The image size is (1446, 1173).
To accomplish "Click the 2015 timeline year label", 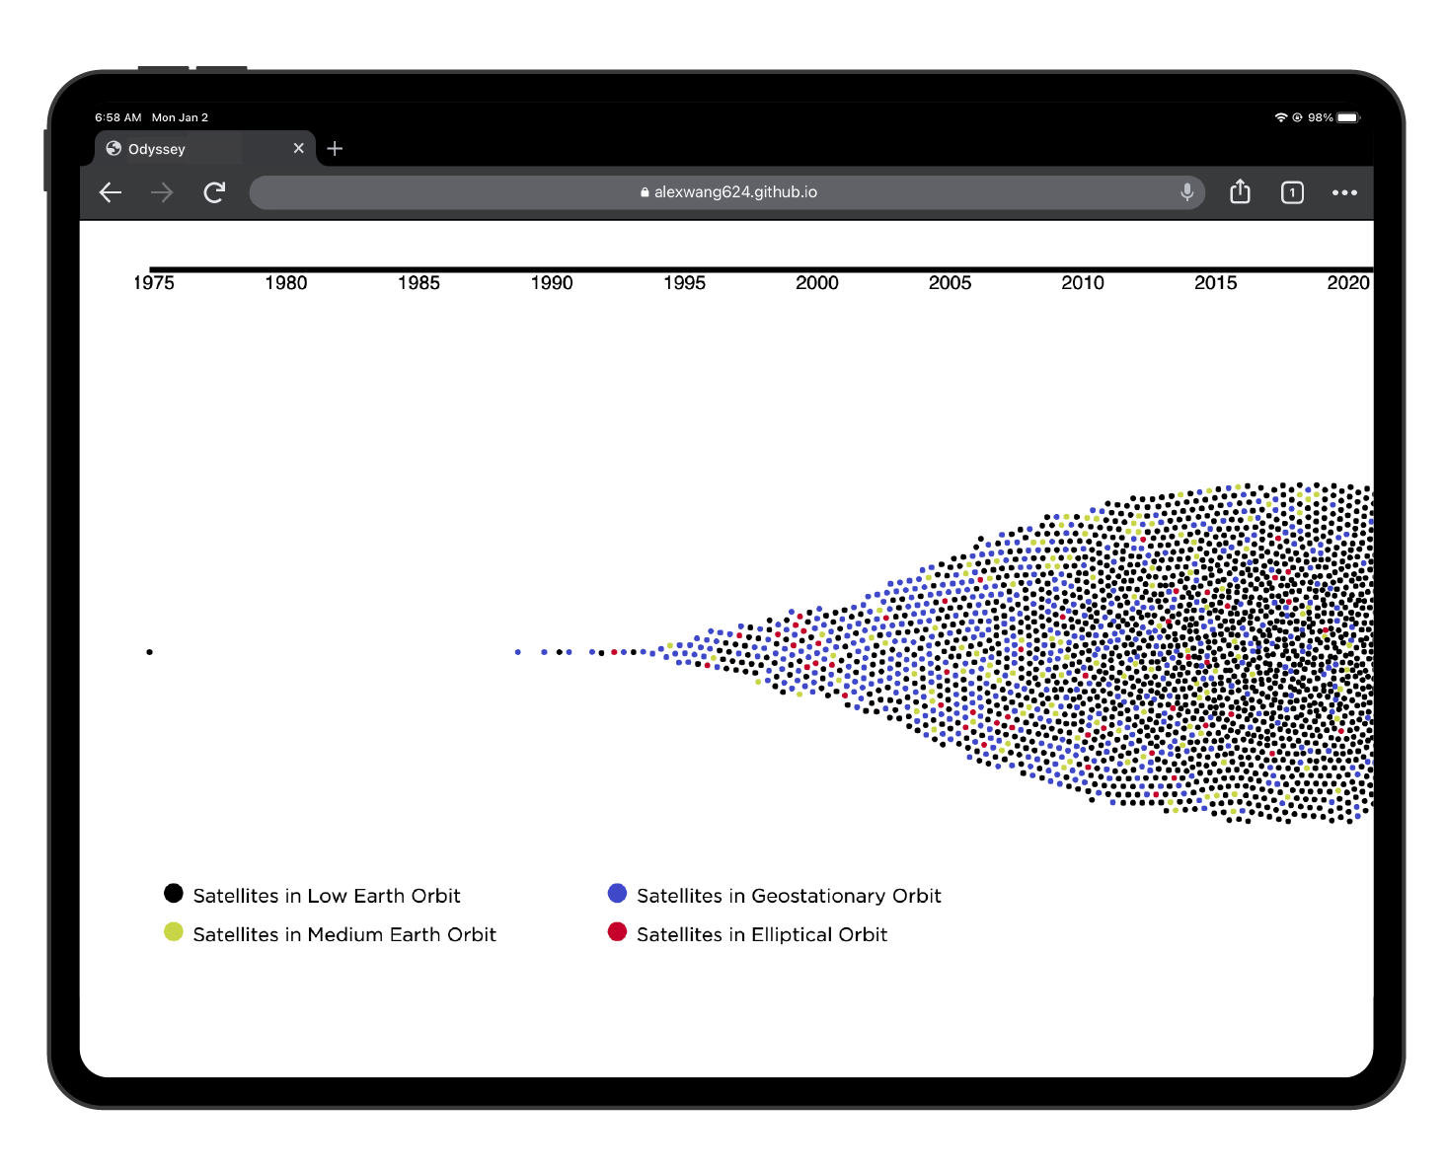I will tap(1215, 283).
